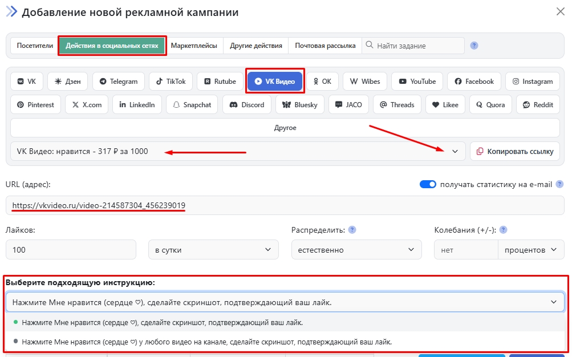This screenshot has width=572, height=357.
Task: Click the help icon beside Распределить label
Action: [x=352, y=230]
